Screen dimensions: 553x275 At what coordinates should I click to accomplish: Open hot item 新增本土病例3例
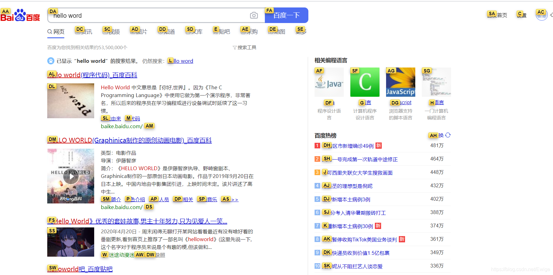(x=346, y=199)
